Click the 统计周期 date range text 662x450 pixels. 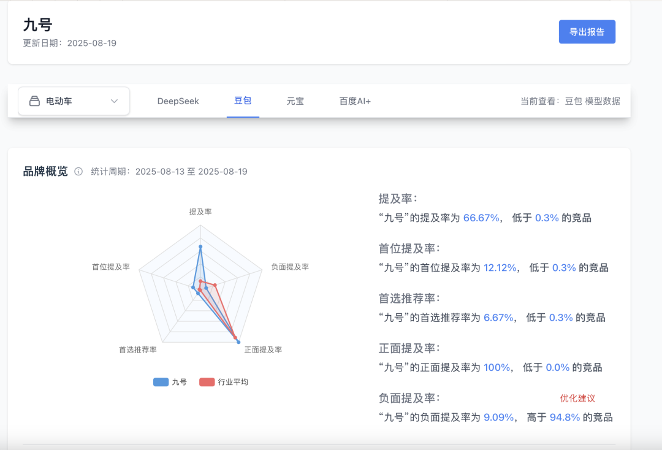169,172
